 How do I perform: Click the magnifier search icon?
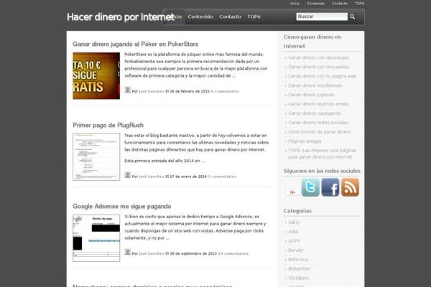tap(353, 17)
